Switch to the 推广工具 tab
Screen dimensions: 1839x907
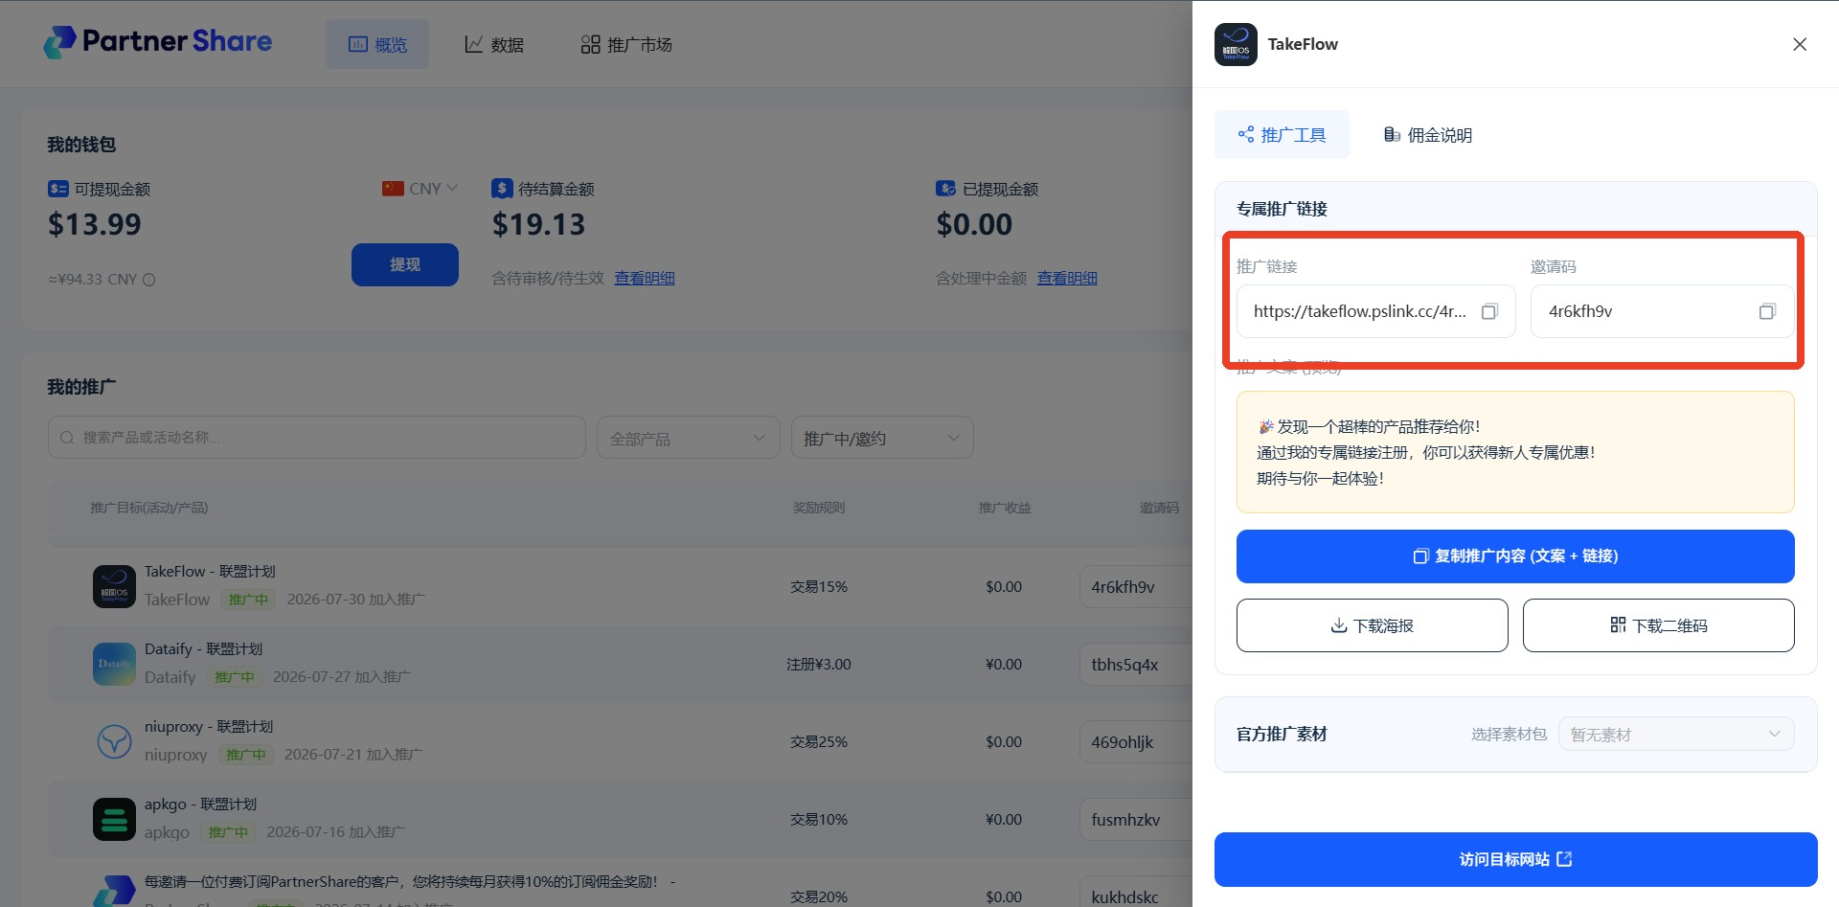(x=1282, y=135)
